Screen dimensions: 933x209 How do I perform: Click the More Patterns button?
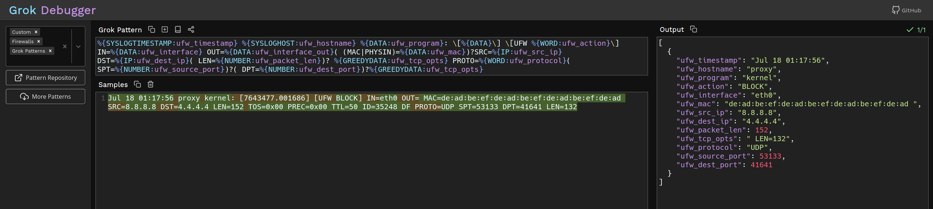[46, 97]
